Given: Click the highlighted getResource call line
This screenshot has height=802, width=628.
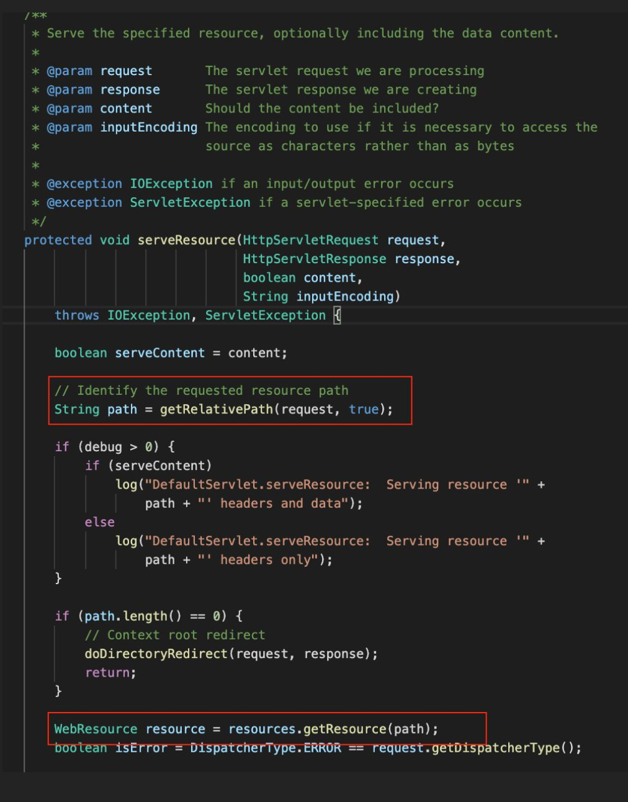Looking at the screenshot, I should [248, 729].
